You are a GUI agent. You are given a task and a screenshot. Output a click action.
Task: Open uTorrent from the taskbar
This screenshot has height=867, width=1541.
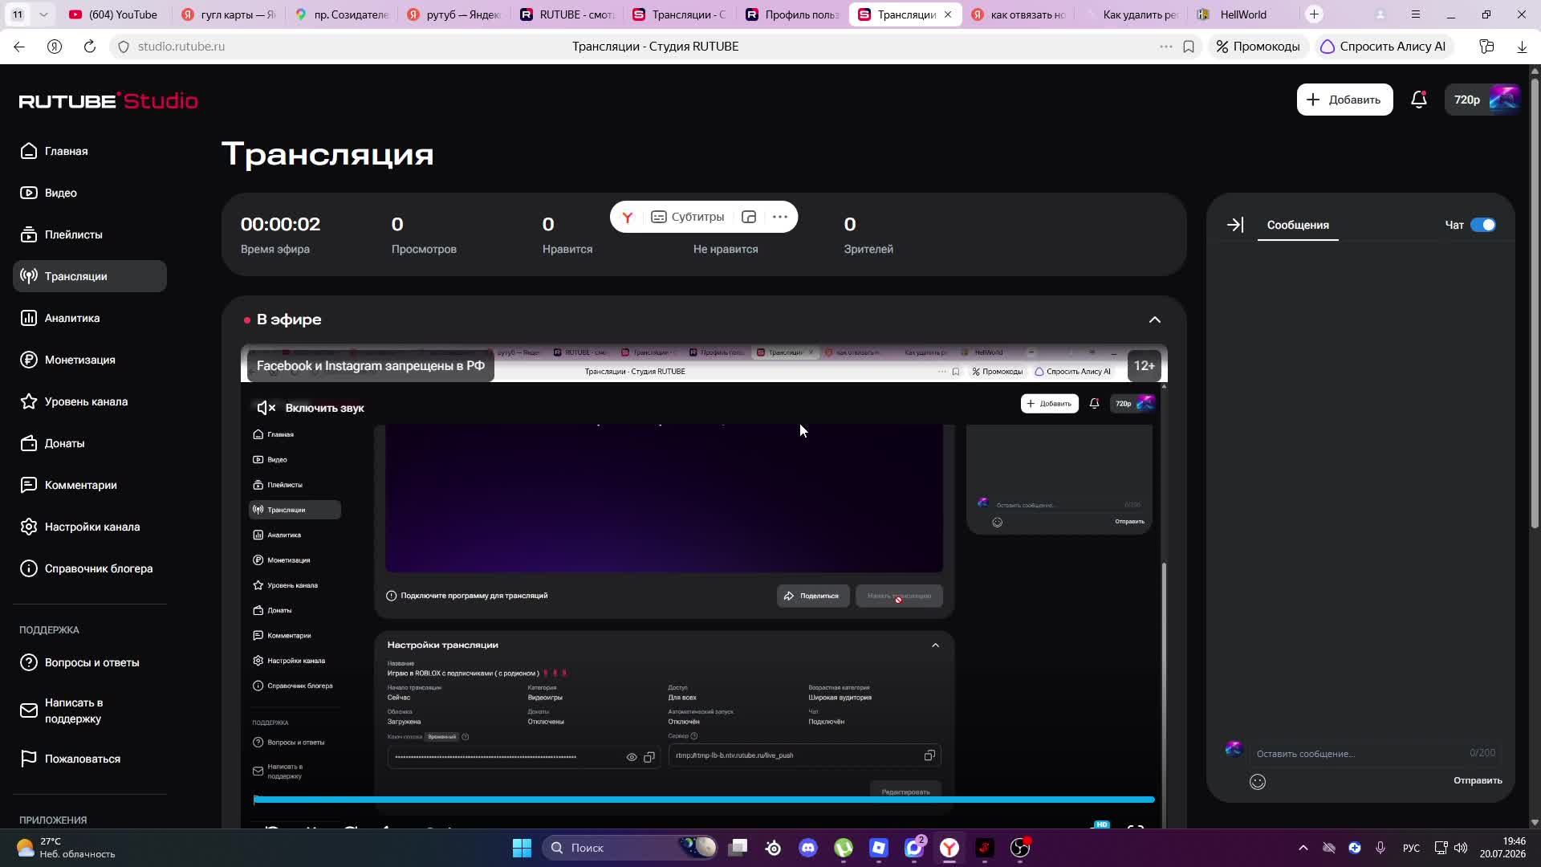tap(844, 848)
